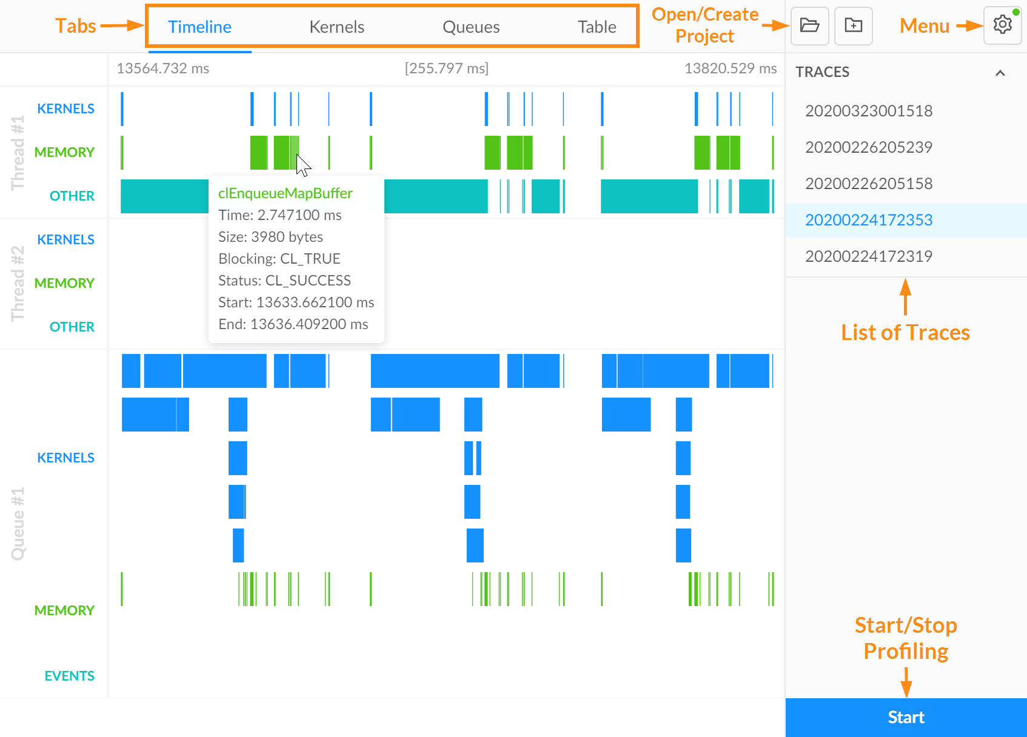The width and height of the screenshot is (1027, 737).
Task: Click Thread #1 OTHER row label
Action: pyautogui.click(x=72, y=196)
